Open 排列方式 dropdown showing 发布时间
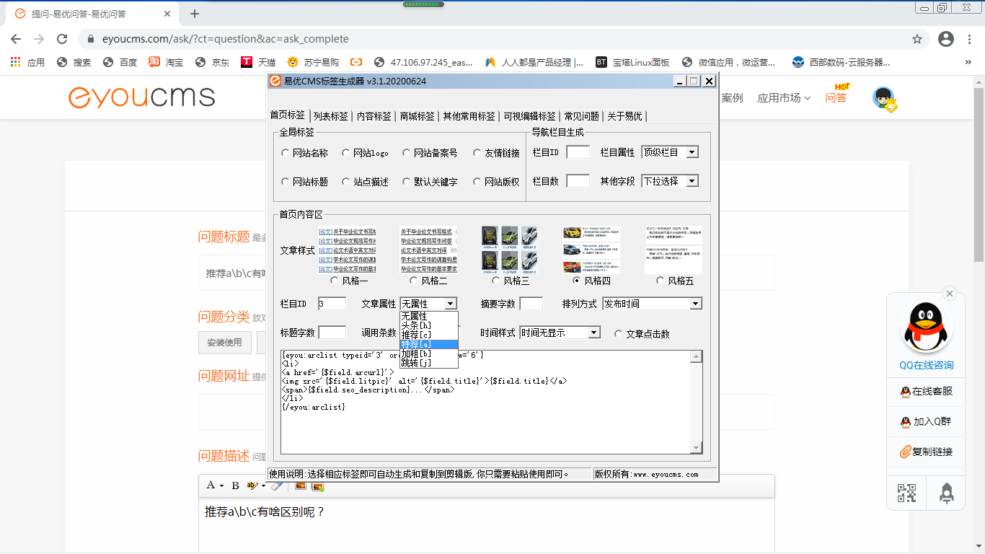The image size is (985, 554). [652, 304]
